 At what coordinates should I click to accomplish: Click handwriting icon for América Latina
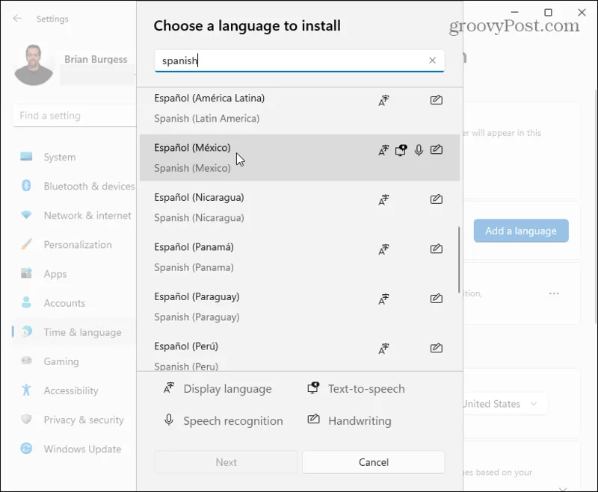click(x=437, y=100)
